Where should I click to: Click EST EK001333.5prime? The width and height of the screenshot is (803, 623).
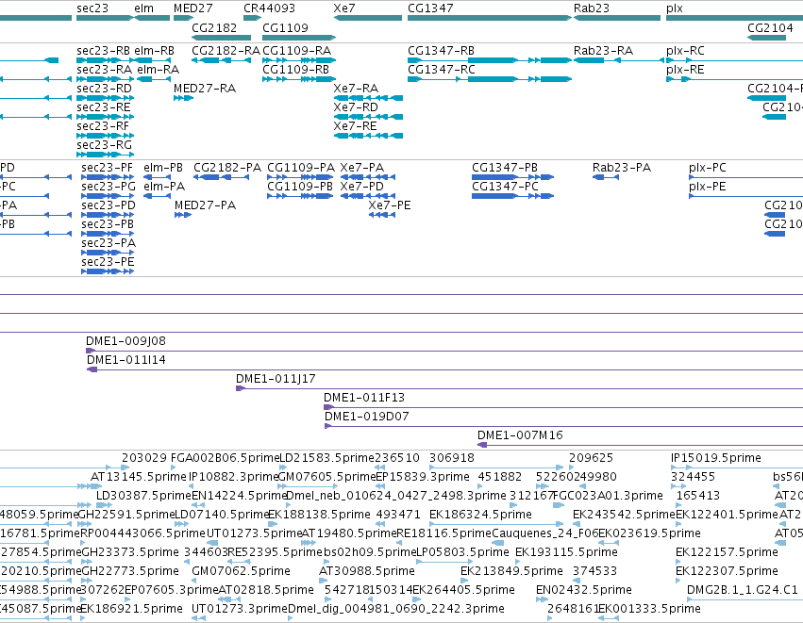click(609, 618)
